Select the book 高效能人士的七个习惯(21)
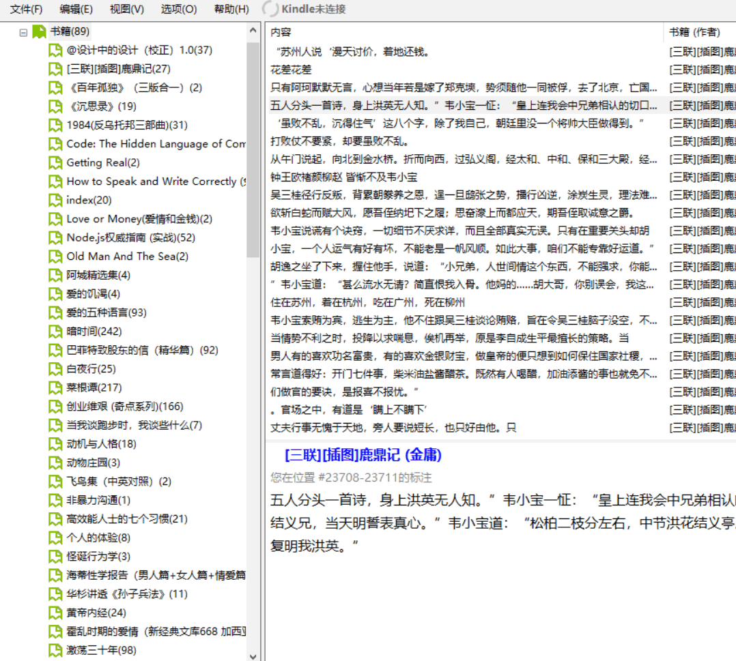The image size is (736, 661). pos(127,519)
